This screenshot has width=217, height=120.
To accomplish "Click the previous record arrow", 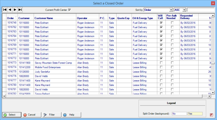I will click(x=10, y=10).
